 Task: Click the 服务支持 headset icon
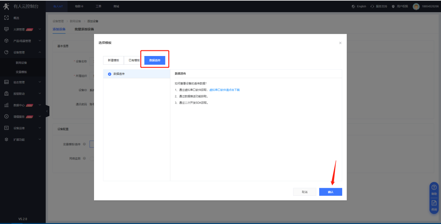[x=372, y=7]
